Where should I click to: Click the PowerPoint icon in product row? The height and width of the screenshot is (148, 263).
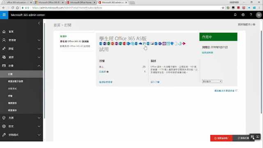pos(113,44)
